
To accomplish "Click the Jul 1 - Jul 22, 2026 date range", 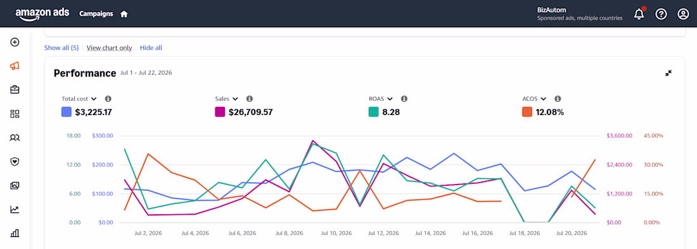I will 146,73.
